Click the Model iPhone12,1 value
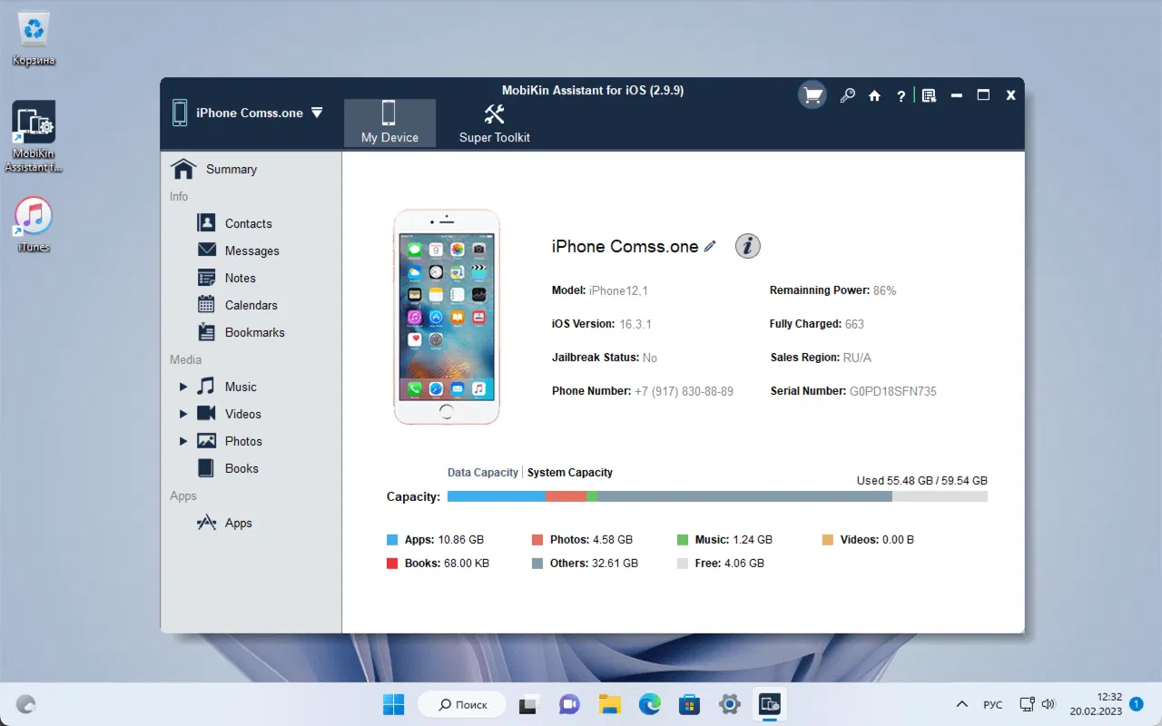This screenshot has height=726, width=1162. click(x=618, y=290)
